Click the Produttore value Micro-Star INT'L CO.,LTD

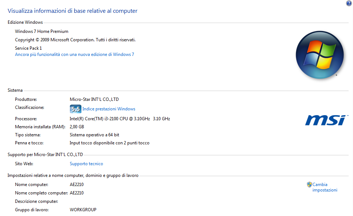coord(94,99)
